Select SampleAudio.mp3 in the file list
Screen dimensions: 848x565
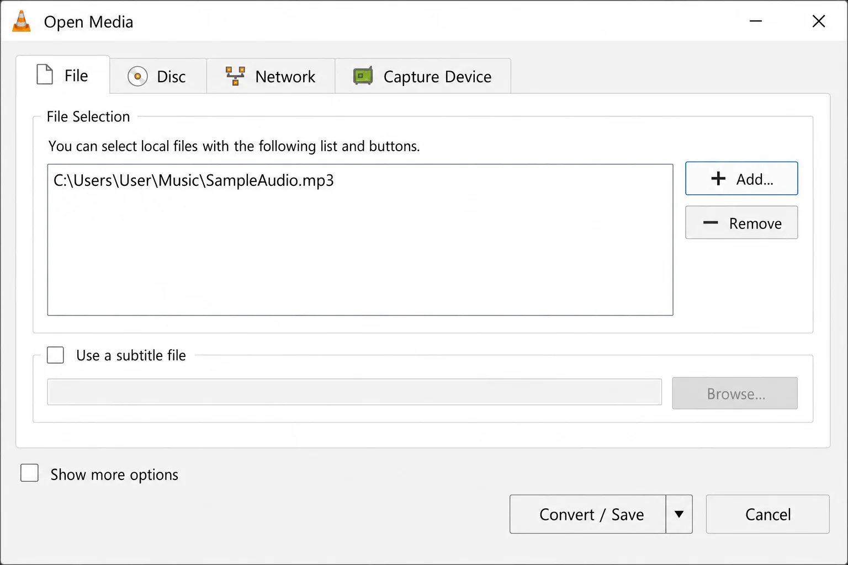click(194, 180)
